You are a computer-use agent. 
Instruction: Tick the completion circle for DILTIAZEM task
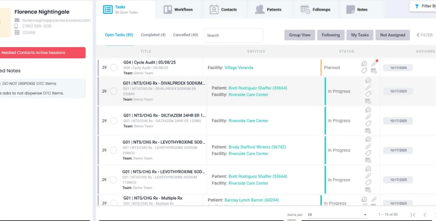[x=114, y=121]
